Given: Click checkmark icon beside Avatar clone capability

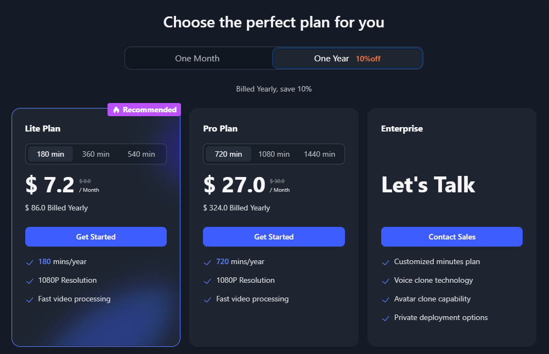Looking at the screenshot, I should (386, 299).
